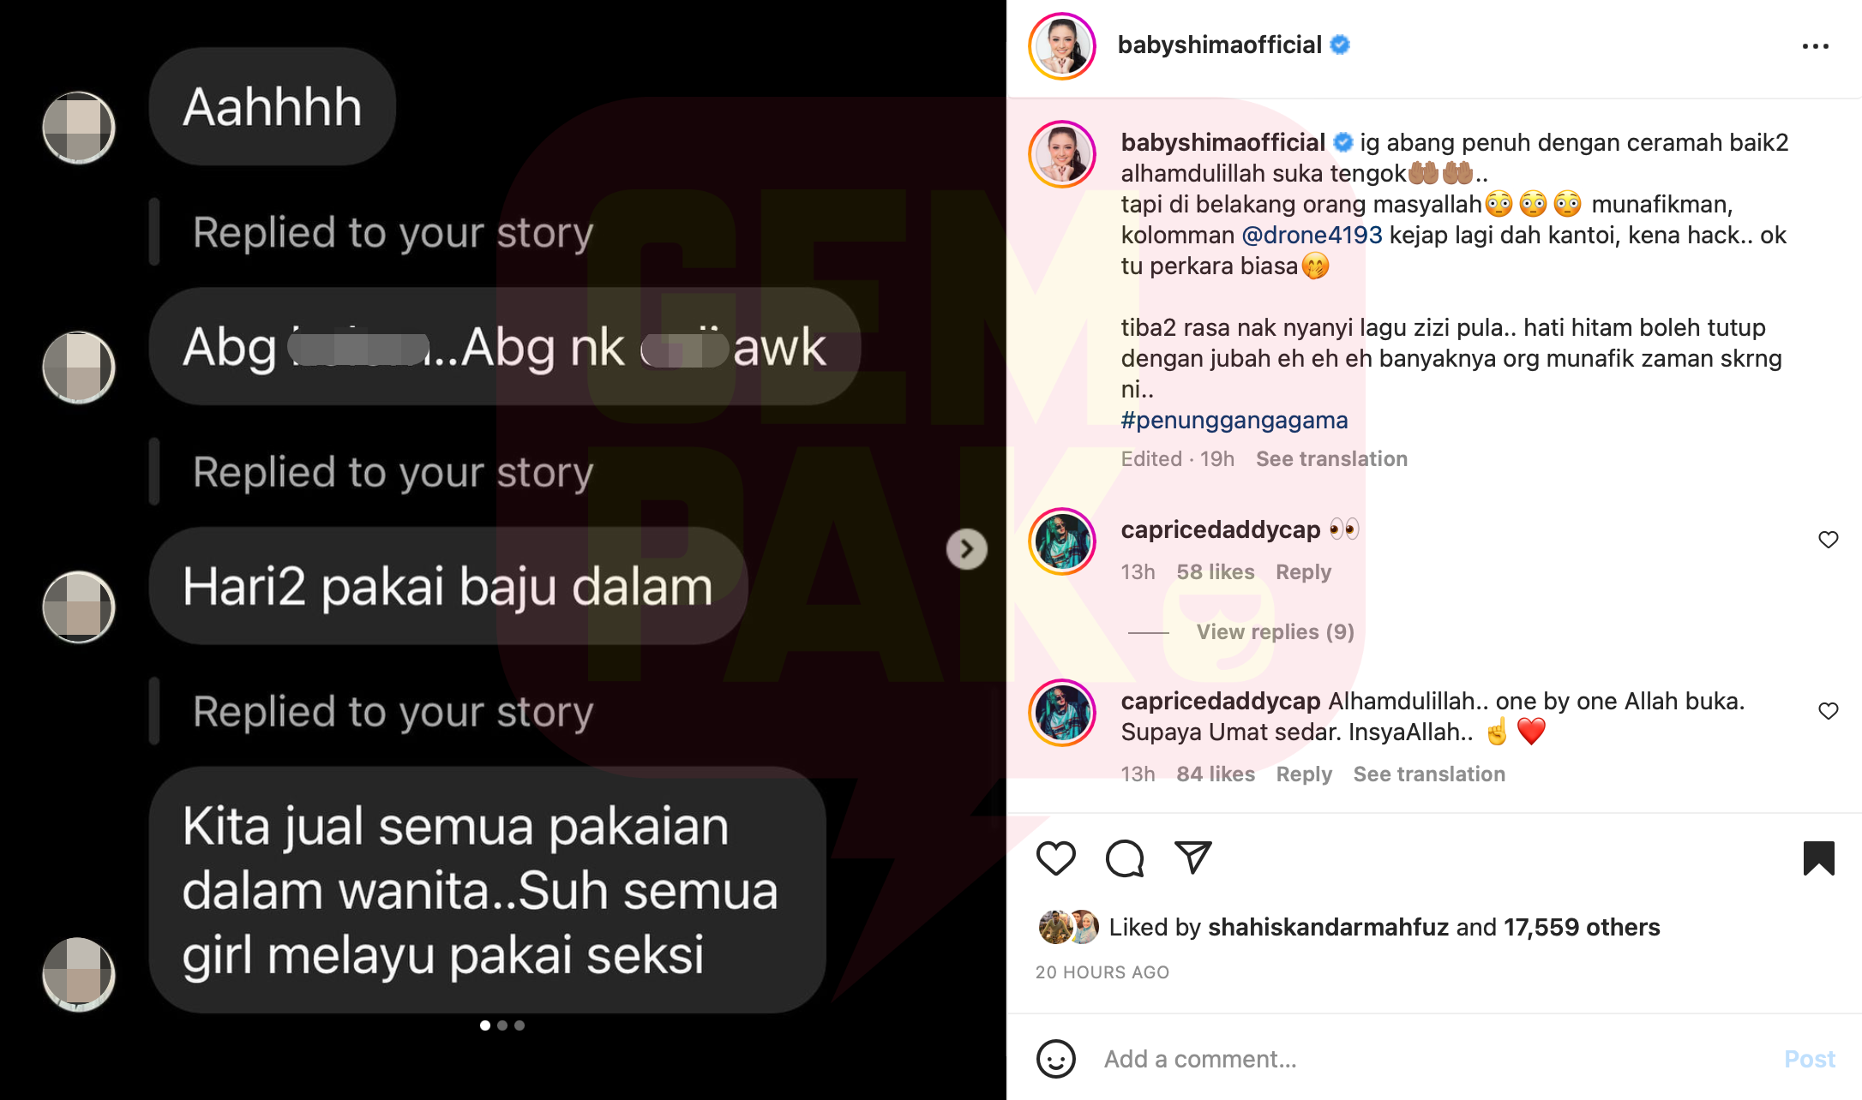The width and height of the screenshot is (1862, 1100).
Task: Like capricedaddycap's Alhamdulillah comment
Action: pos(1828,710)
